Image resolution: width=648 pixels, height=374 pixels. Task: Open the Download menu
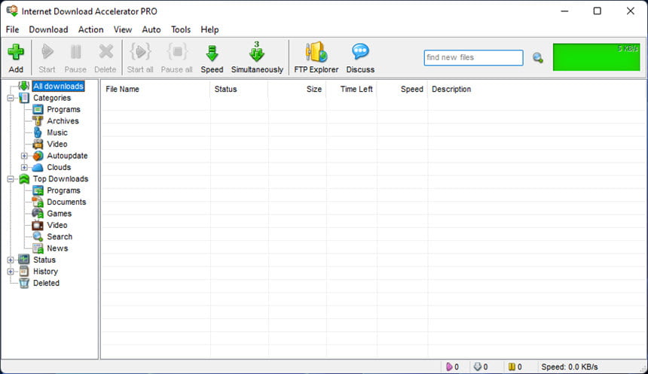(x=48, y=29)
